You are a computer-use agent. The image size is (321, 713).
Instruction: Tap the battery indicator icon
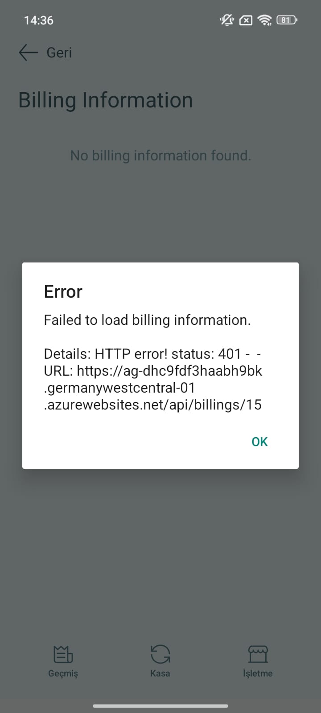[x=287, y=20]
